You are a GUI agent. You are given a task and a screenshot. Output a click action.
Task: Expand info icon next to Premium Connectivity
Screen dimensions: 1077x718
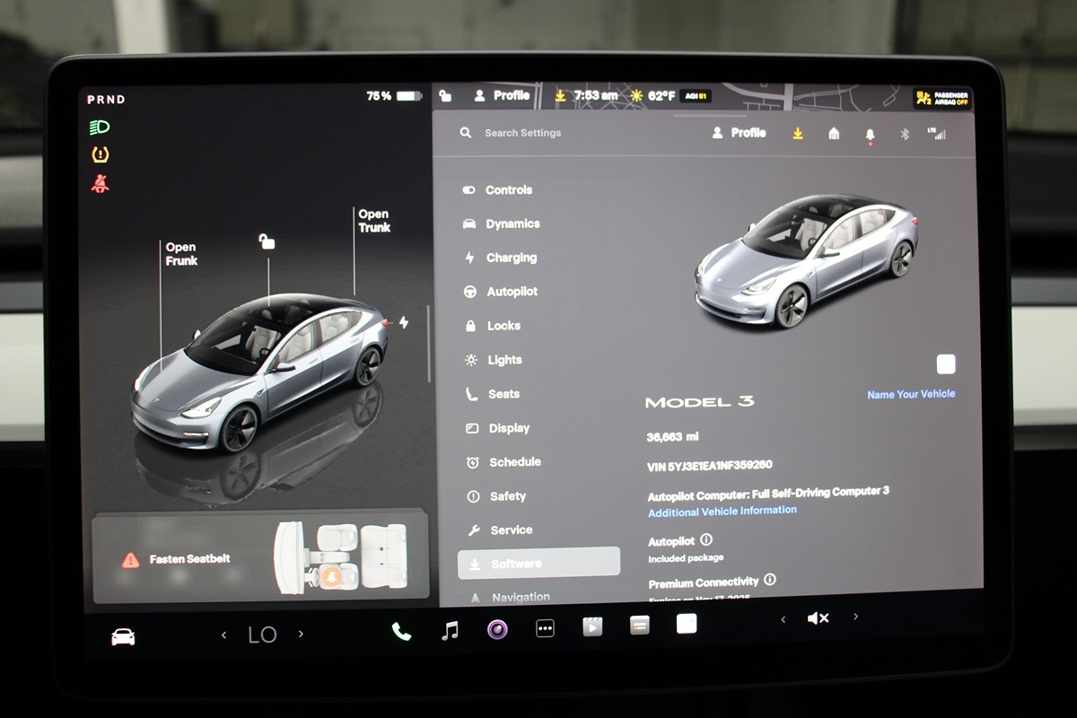pyautogui.click(x=770, y=580)
